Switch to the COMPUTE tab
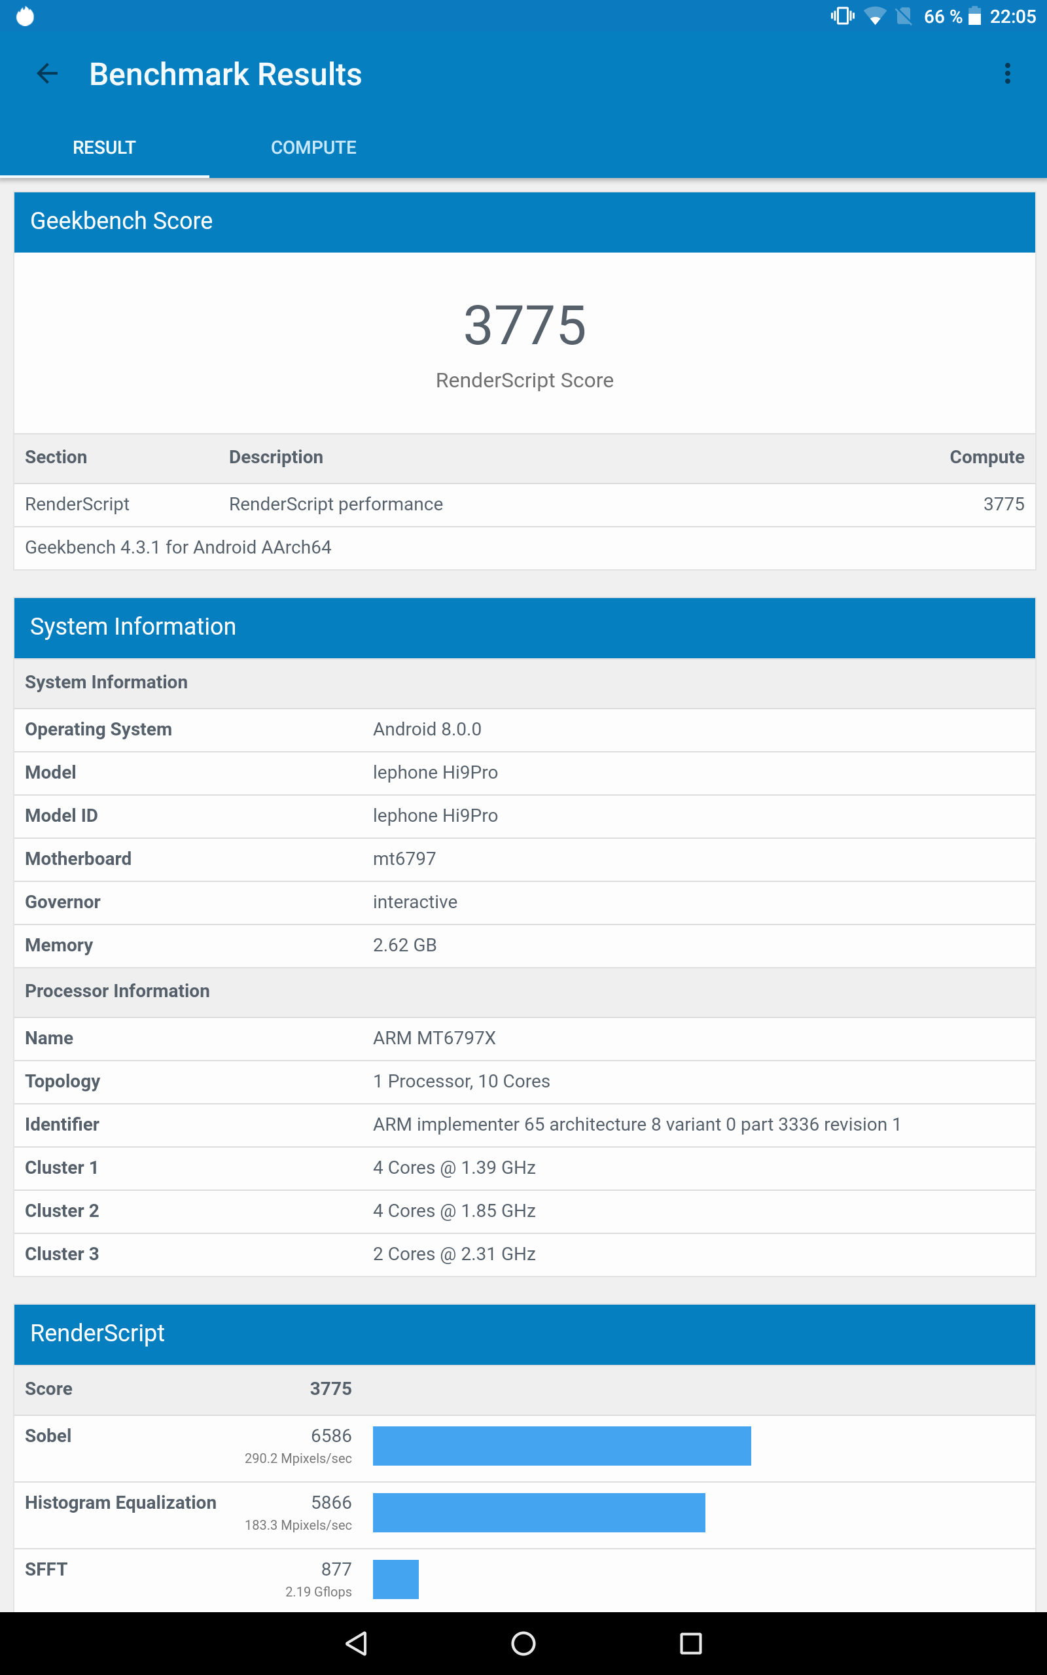Image resolution: width=1047 pixels, height=1675 pixels. 313,147
